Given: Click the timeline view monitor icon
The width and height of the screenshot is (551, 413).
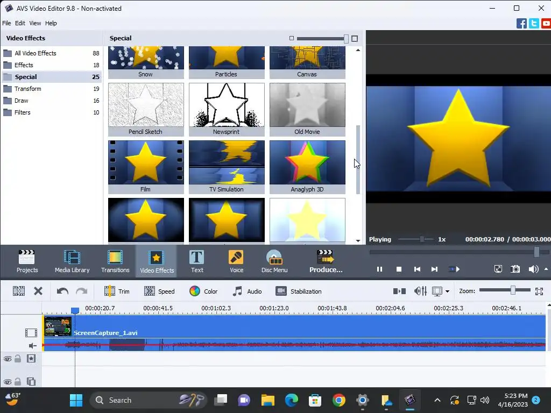Looking at the screenshot, I should coord(437,291).
